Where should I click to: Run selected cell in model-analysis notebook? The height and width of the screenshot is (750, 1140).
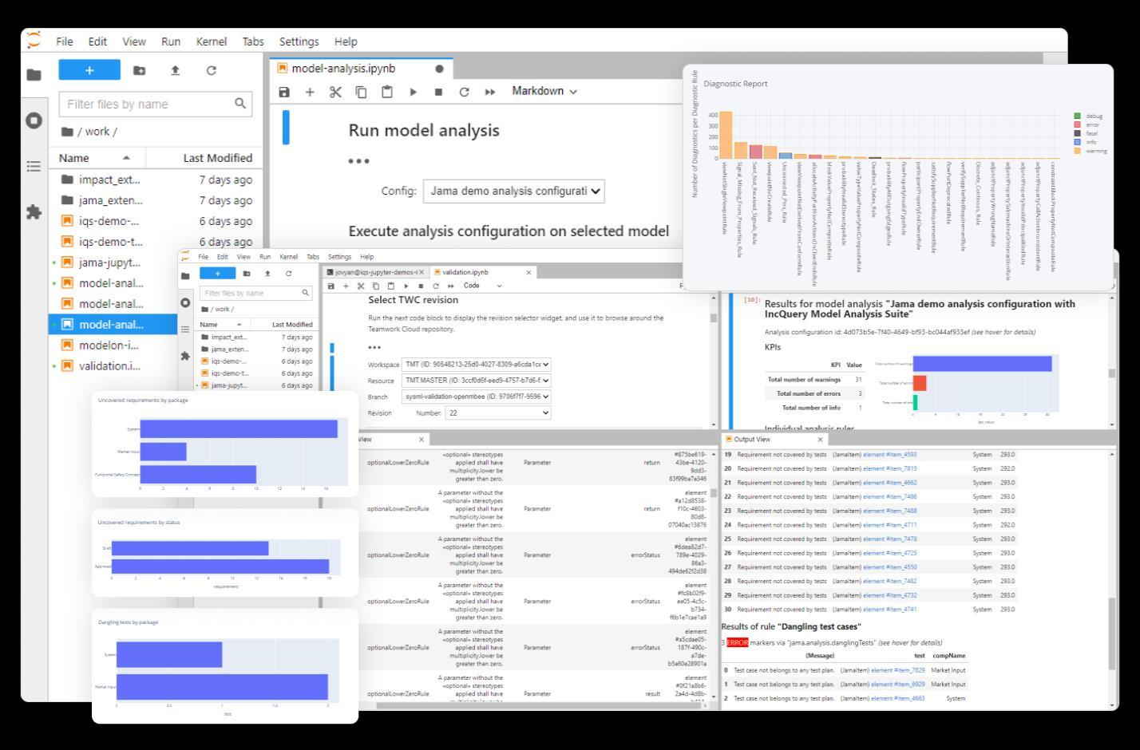[413, 92]
